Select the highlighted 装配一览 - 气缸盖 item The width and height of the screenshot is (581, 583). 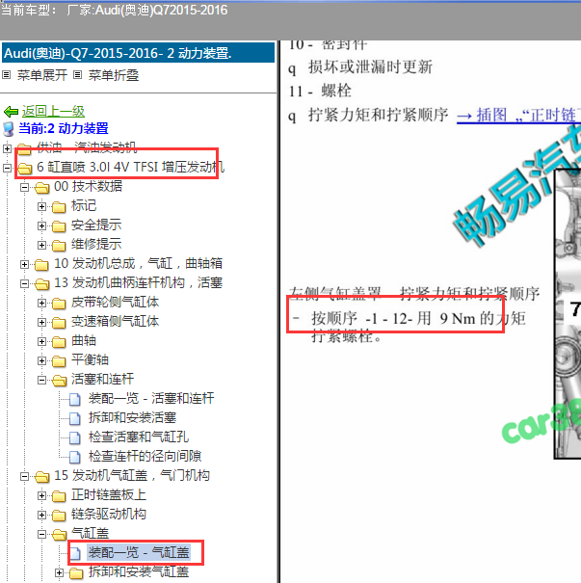(x=139, y=552)
